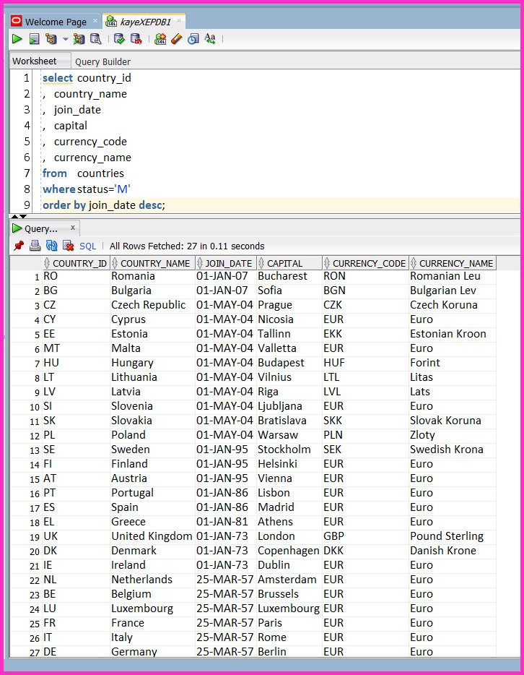This screenshot has height=675, width=524.
Task: Click the Explain Plan toolbar icon
Action: [51, 39]
